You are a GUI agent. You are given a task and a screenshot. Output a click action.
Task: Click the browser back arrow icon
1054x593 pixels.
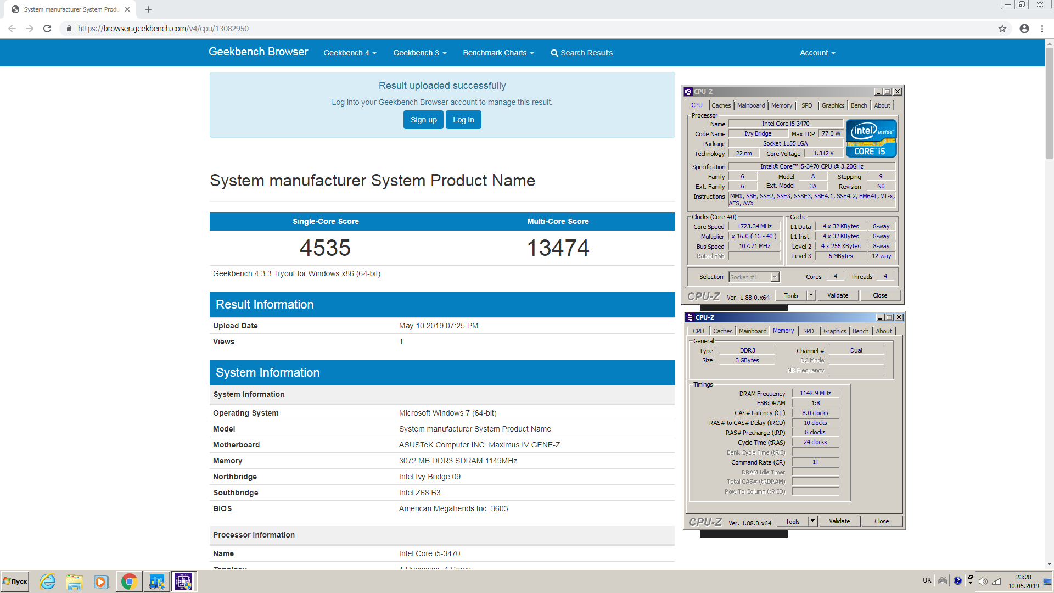coord(12,29)
